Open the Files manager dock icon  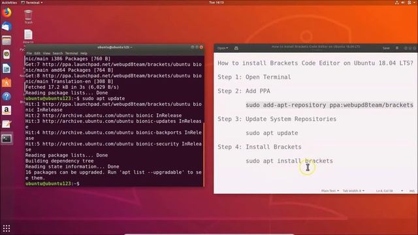coord(7,40)
